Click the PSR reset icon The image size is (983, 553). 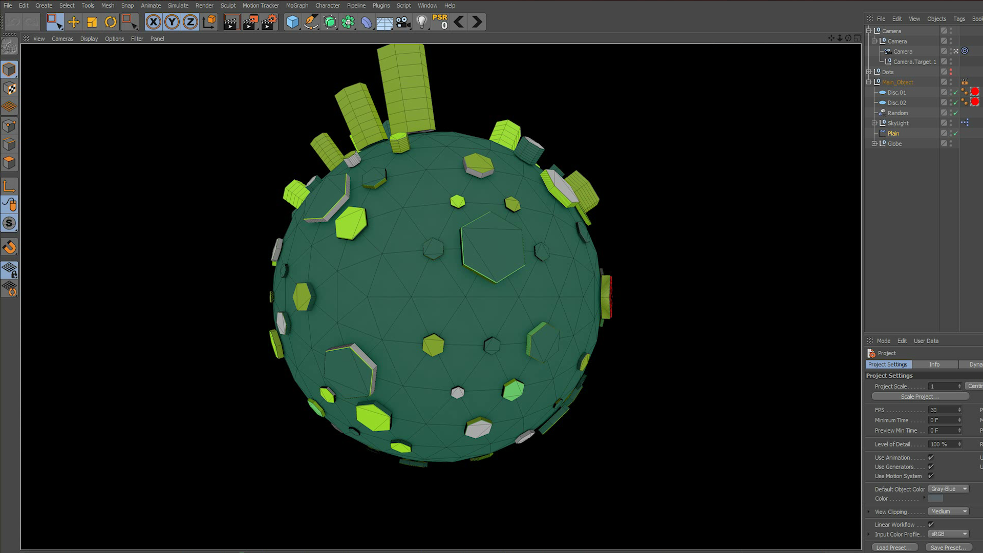point(440,22)
